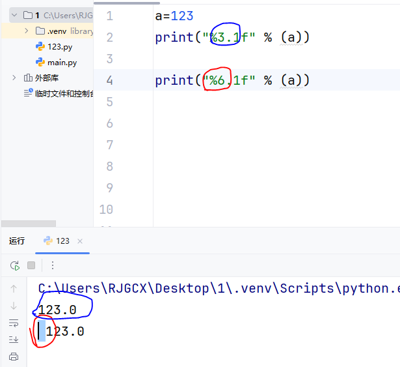400x367 pixels.
Task: Click the up-the-stack-trace arrow
Action: 14,289
